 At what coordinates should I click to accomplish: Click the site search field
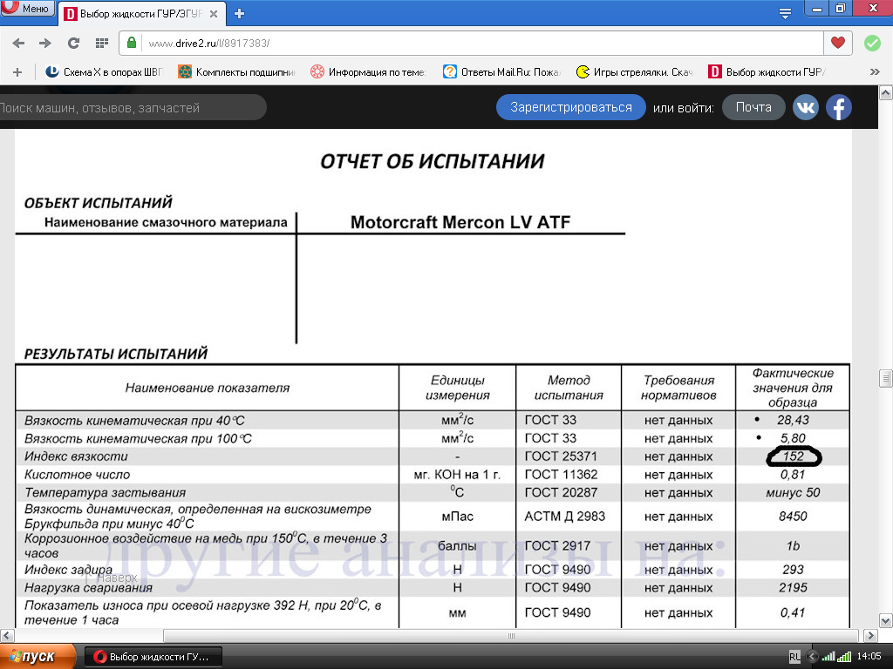[x=131, y=108]
